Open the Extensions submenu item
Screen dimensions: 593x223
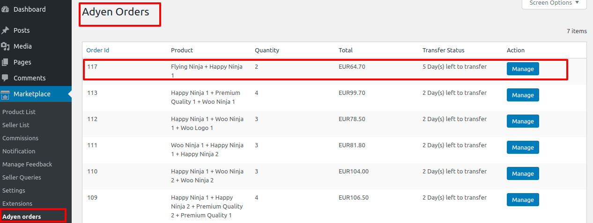17,203
